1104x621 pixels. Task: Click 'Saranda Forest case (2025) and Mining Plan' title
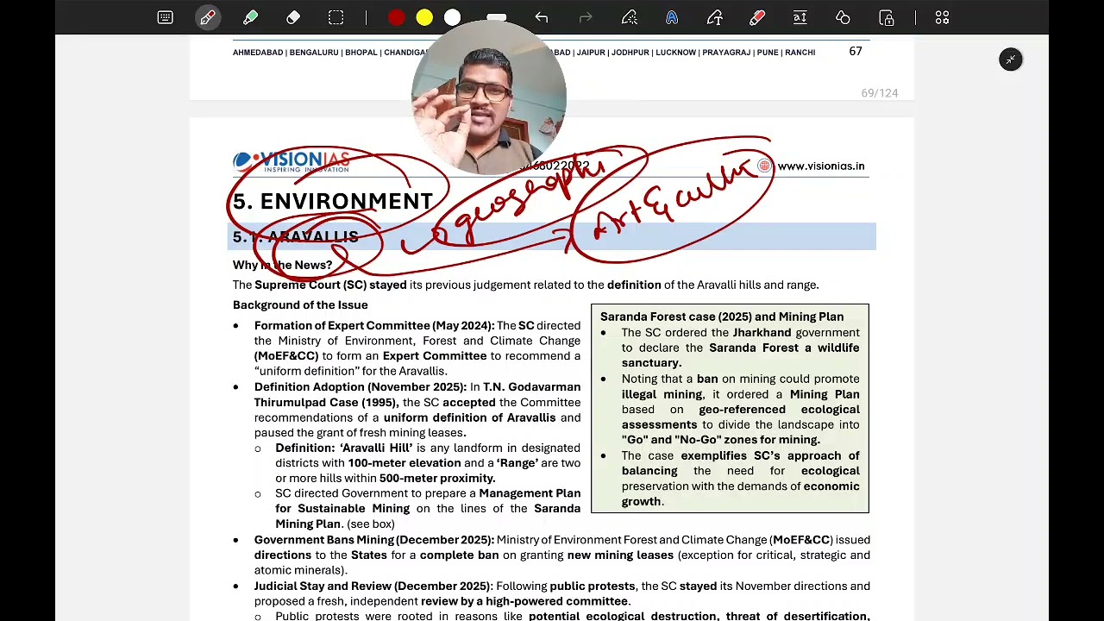click(x=722, y=317)
